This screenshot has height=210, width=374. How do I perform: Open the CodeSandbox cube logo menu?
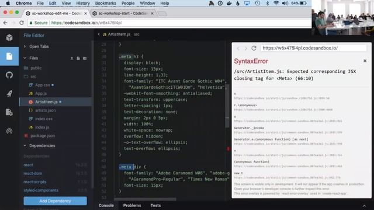pyautogui.click(x=9, y=37)
